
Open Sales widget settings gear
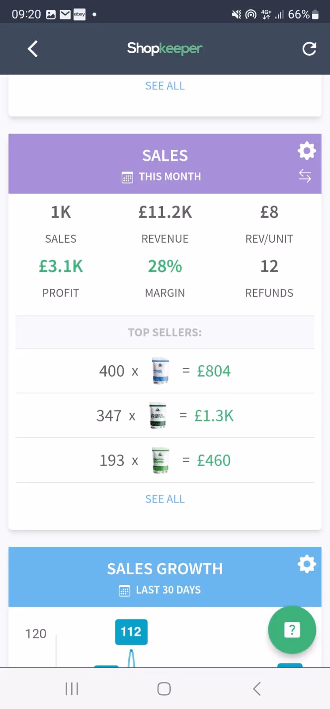[x=307, y=151]
